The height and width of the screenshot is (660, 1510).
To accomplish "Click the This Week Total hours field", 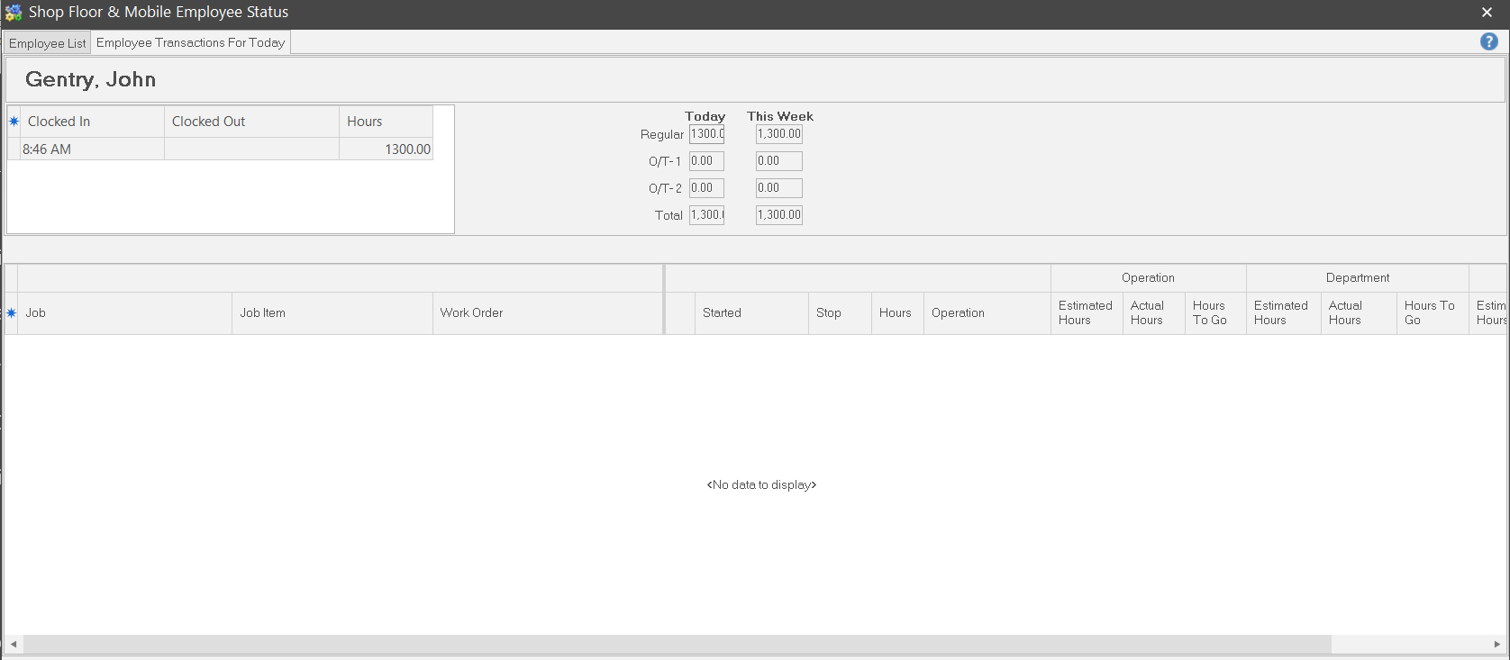I will coord(778,215).
